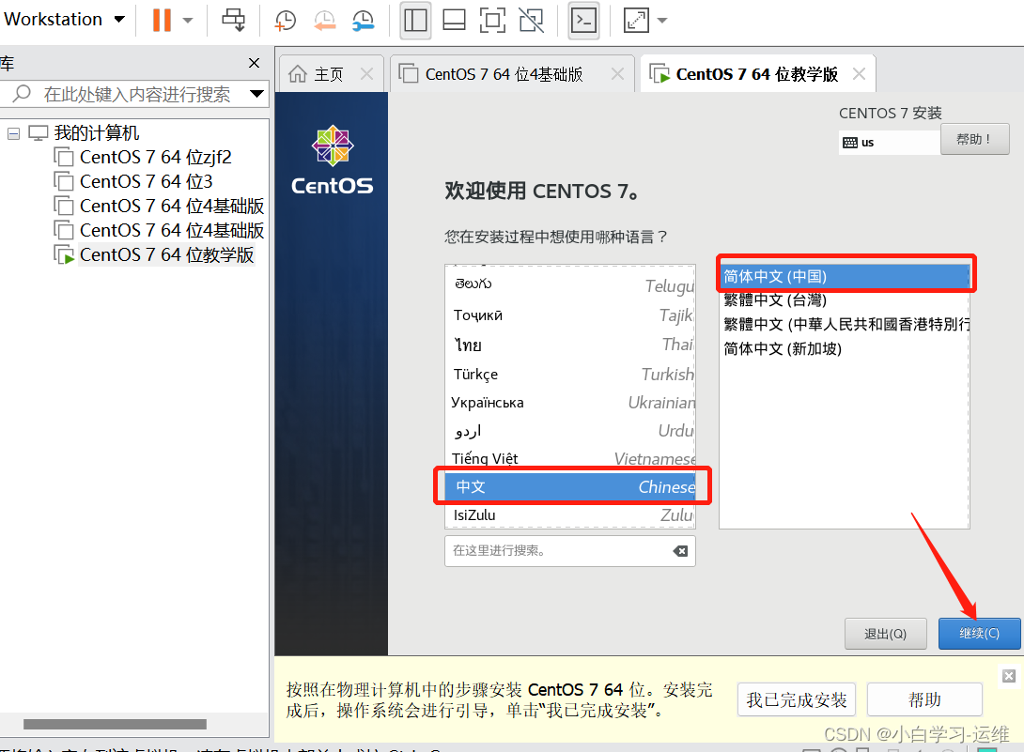Close the CentOS 7 64 位教学版 tab
Screen dimensions: 1024x752
pos(859,74)
